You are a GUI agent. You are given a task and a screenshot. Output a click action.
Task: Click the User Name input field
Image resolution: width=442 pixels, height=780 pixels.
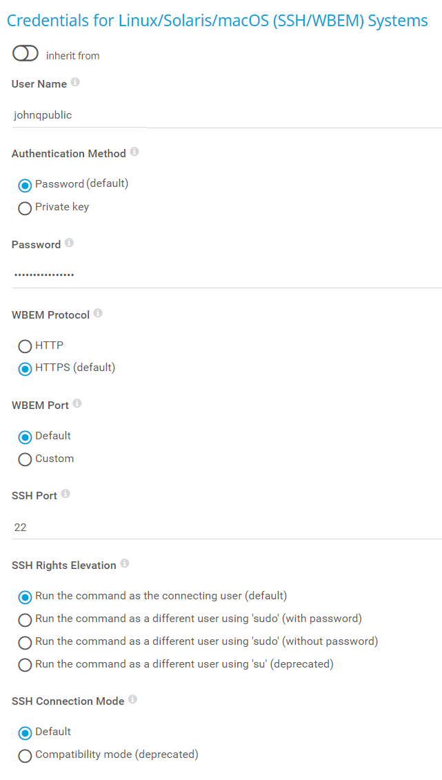click(79, 115)
